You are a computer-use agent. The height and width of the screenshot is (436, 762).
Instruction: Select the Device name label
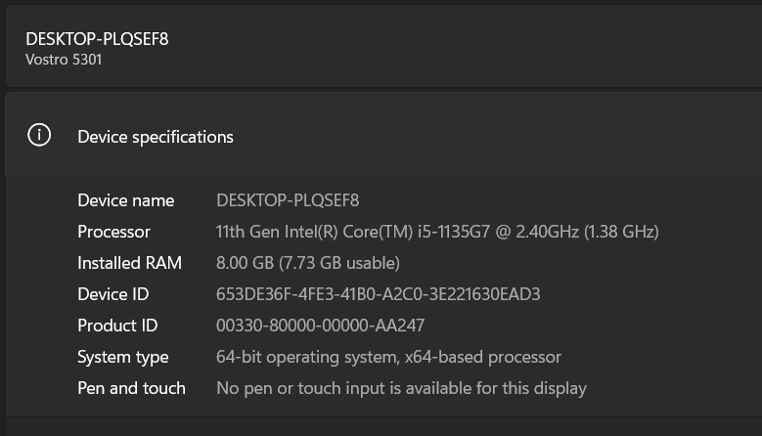coord(125,200)
